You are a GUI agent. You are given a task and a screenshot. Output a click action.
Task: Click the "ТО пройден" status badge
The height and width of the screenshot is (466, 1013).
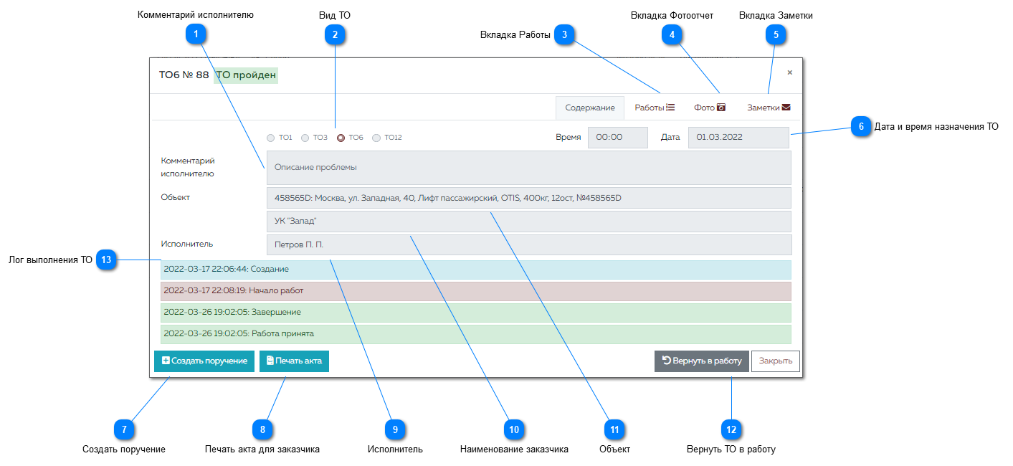click(246, 75)
